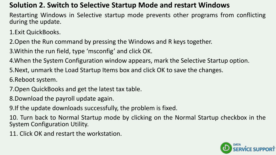The height and width of the screenshot is (155, 276).
Task: Click step 10 about Normal Startup mode
Action: pos(137,121)
